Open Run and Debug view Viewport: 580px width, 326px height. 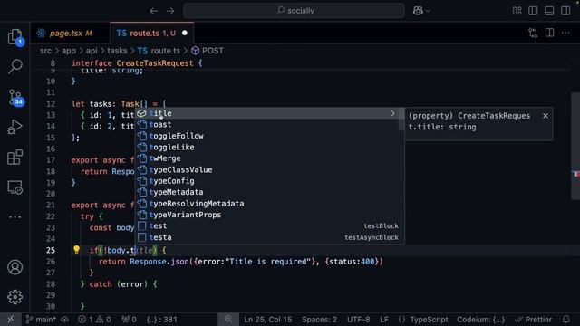(14, 127)
